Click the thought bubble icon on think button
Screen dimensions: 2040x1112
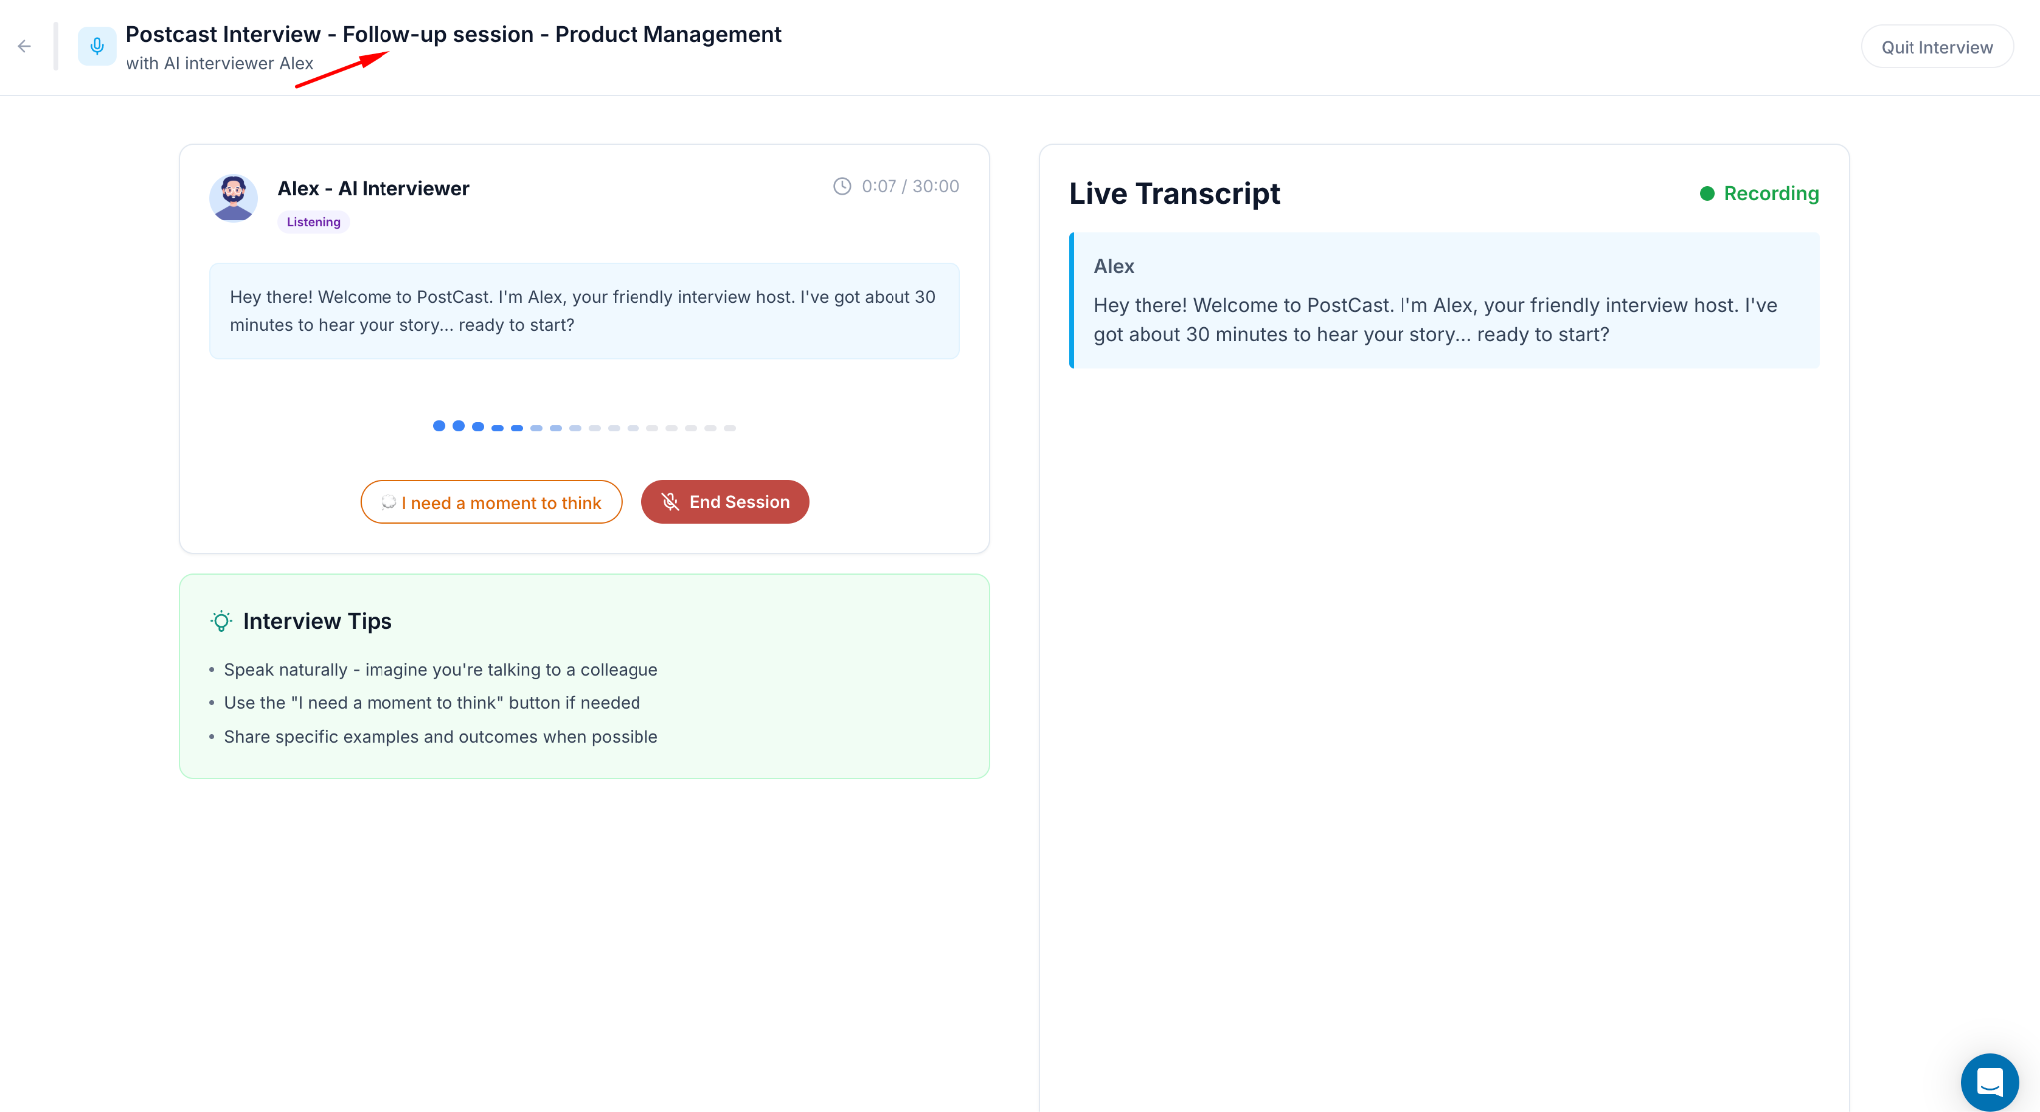point(388,503)
